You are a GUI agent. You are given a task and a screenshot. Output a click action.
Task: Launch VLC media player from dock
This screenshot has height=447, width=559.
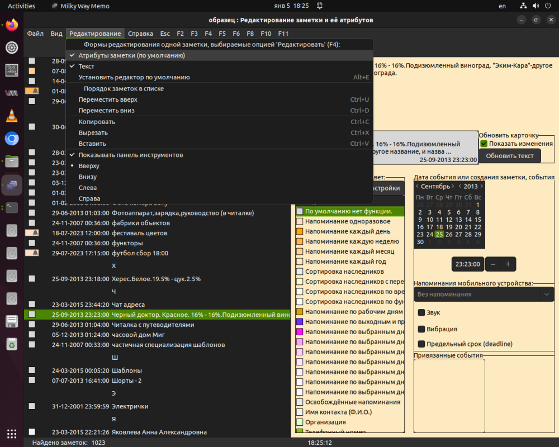click(x=12, y=116)
